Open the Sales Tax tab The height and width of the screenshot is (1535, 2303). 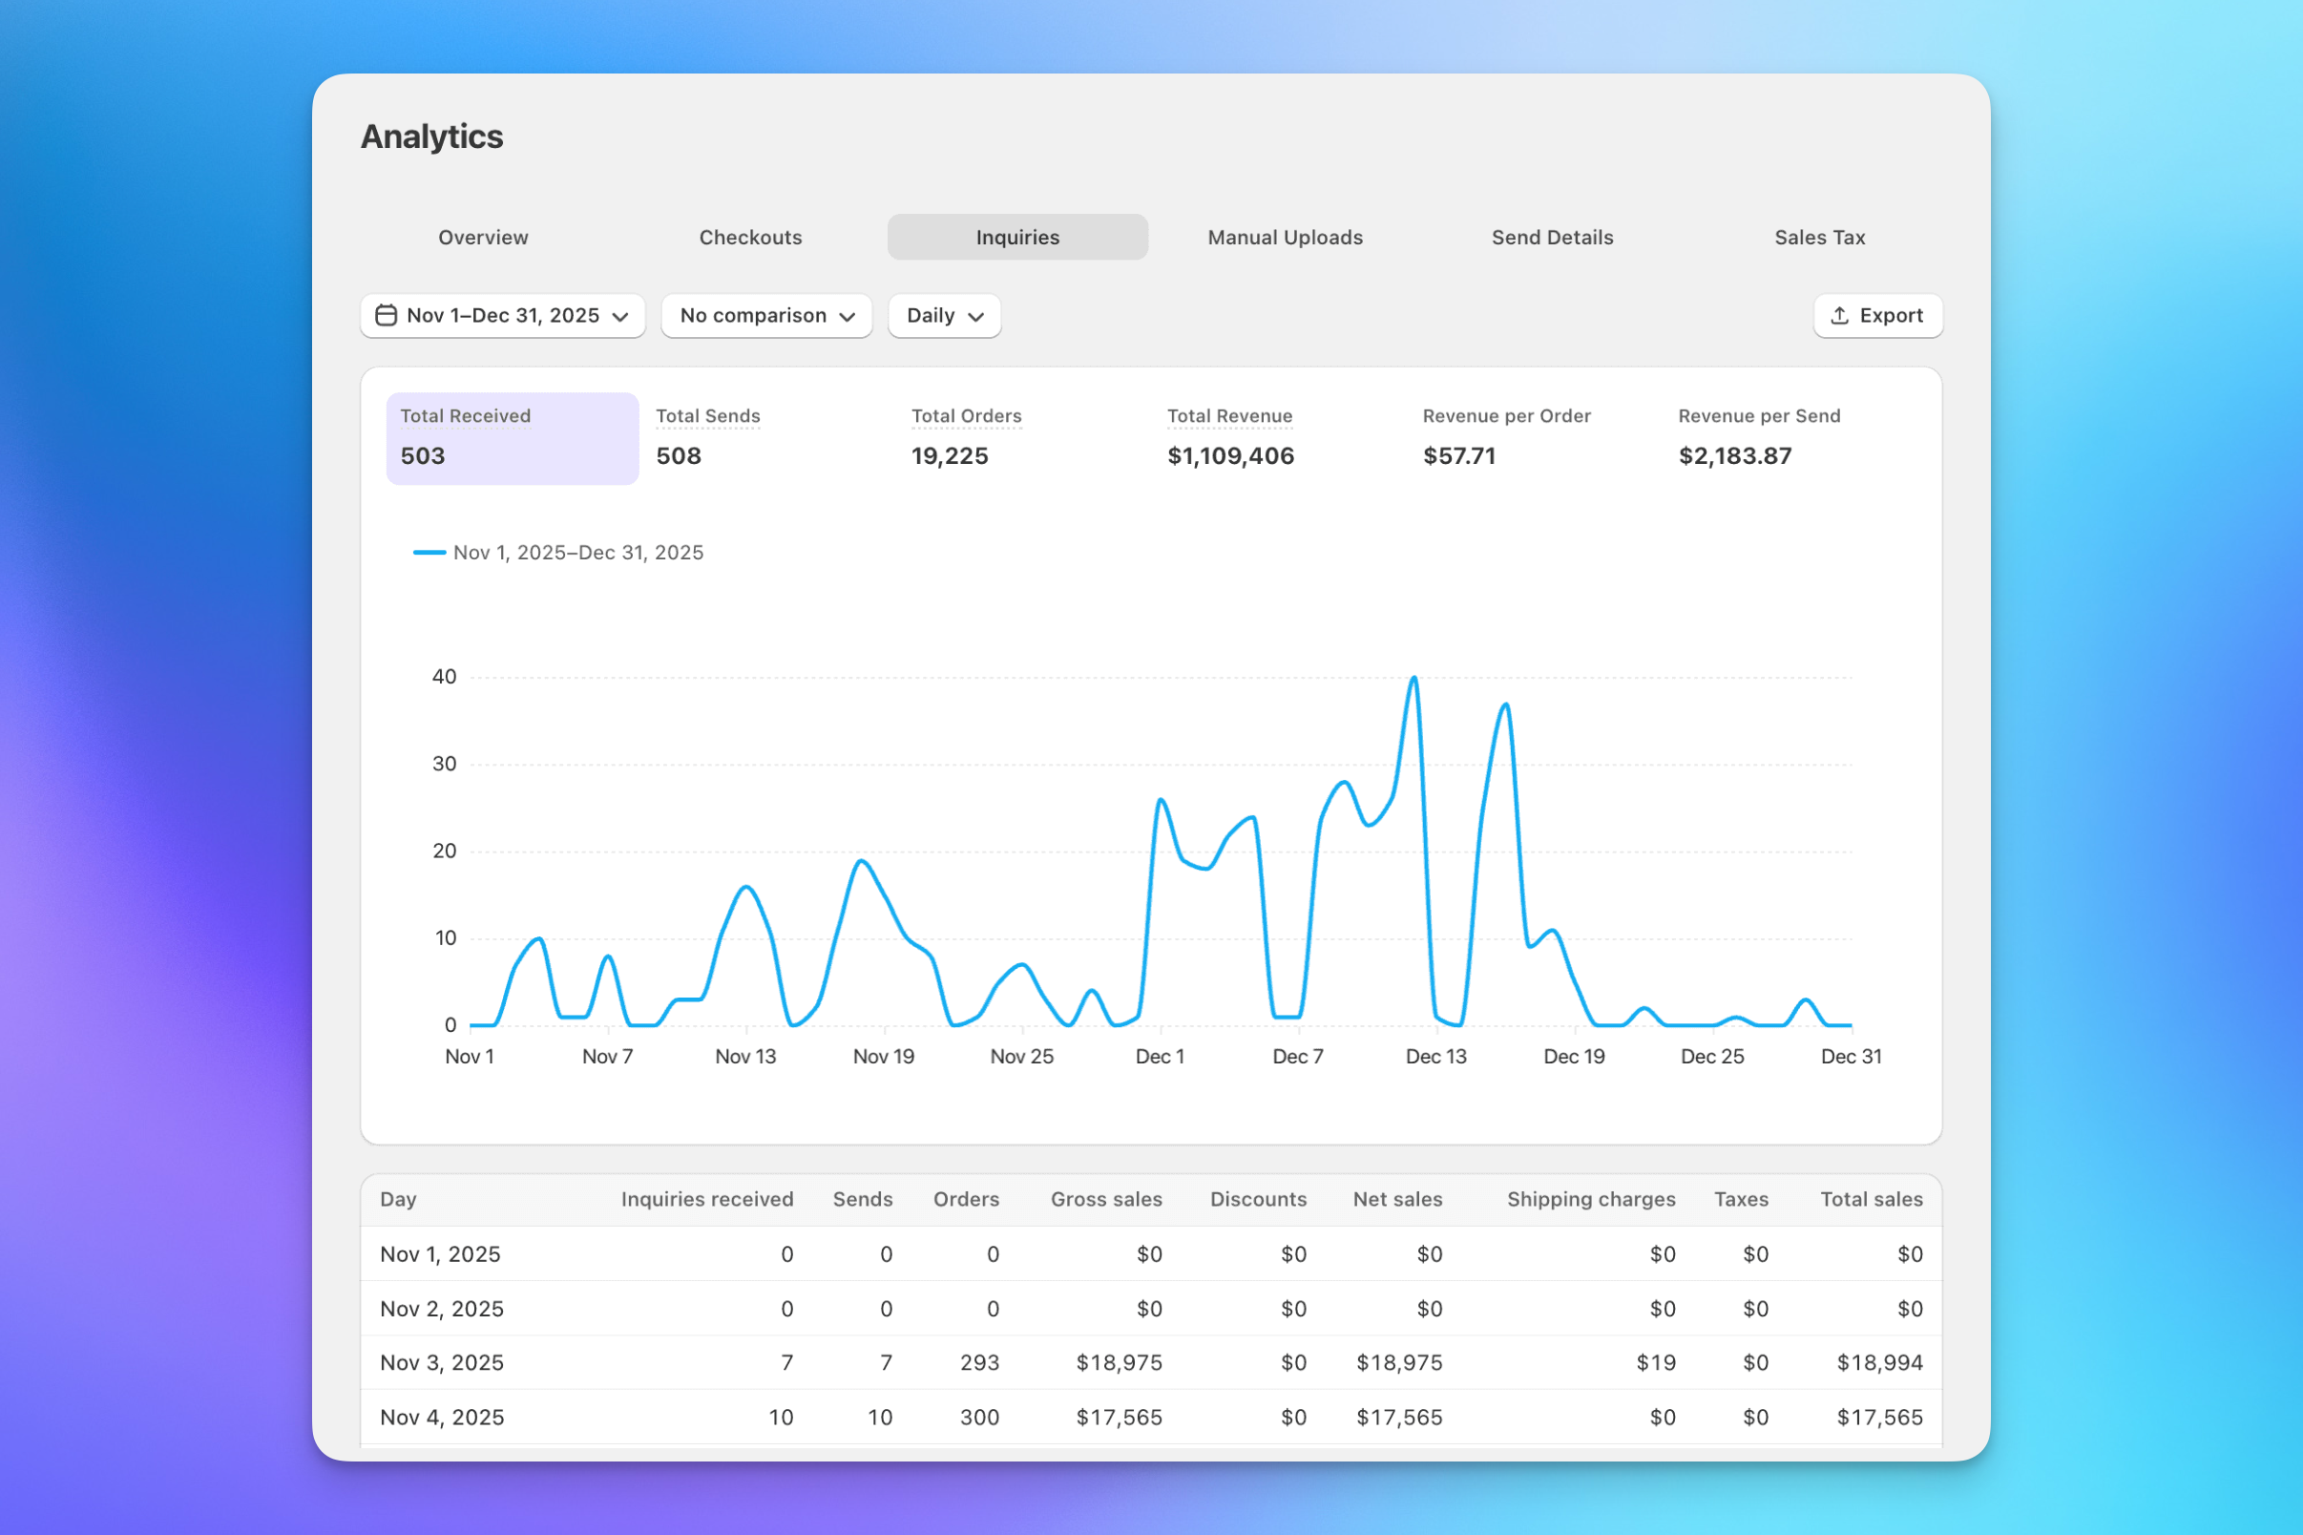[x=1818, y=236]
